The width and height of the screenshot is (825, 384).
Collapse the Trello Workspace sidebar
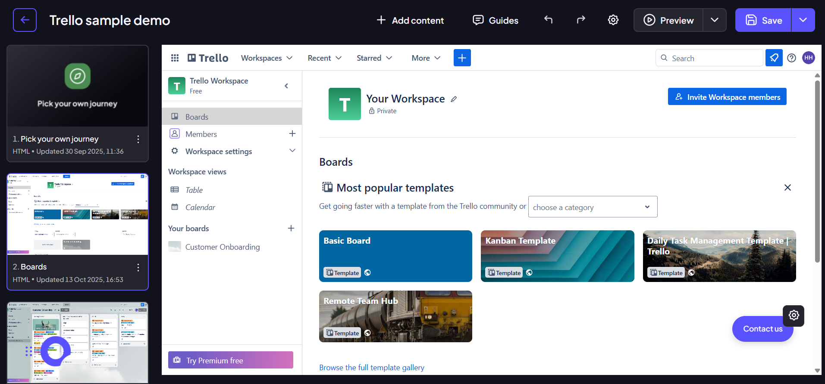tap(286, 86)
